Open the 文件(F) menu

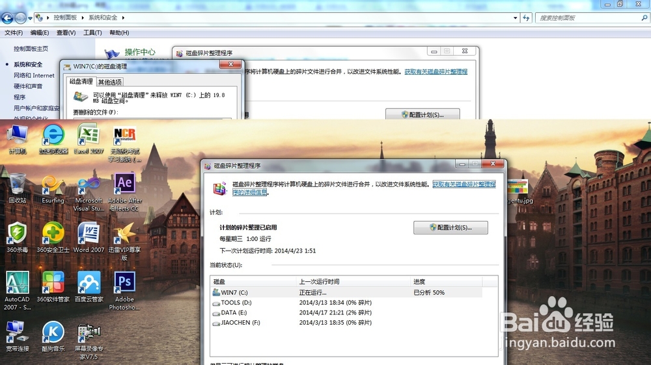[x=14, y=32]
